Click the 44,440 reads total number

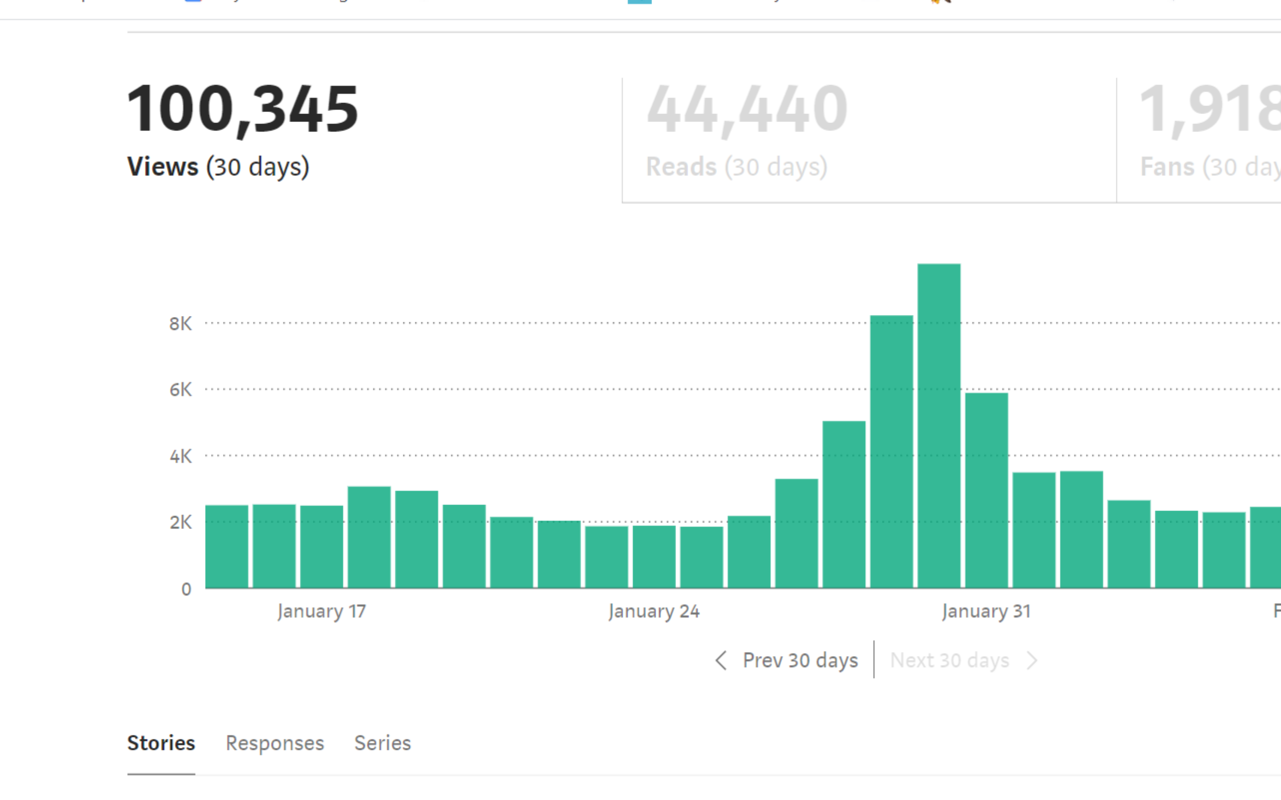point(747,109)
